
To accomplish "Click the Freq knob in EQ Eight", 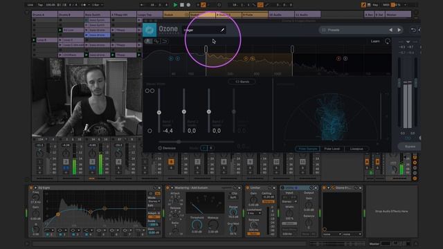I will (x=35, y=197).
